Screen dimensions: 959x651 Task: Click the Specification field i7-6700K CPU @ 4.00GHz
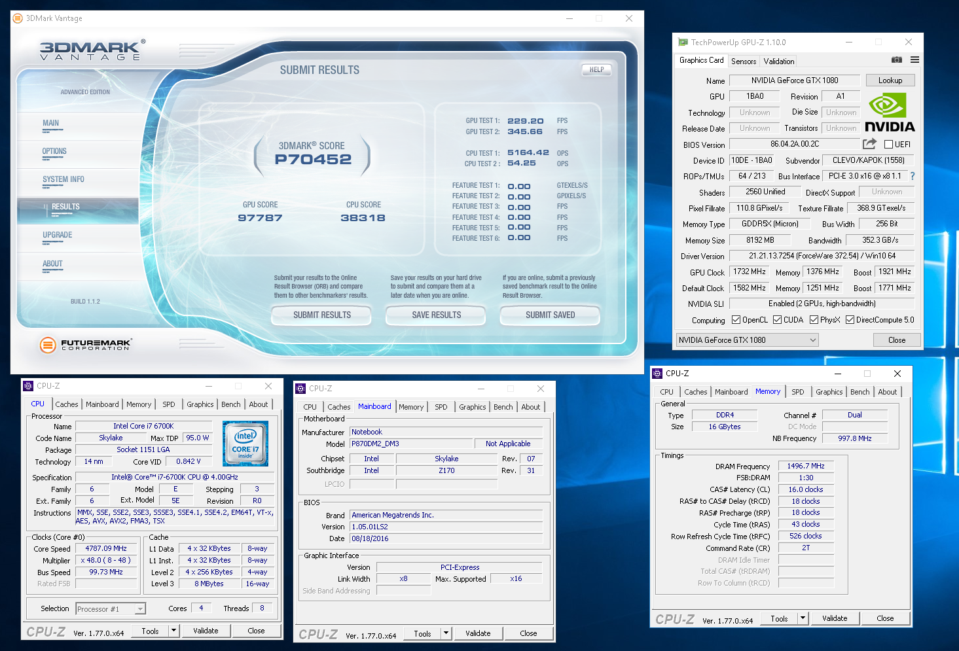coord(175,478)
